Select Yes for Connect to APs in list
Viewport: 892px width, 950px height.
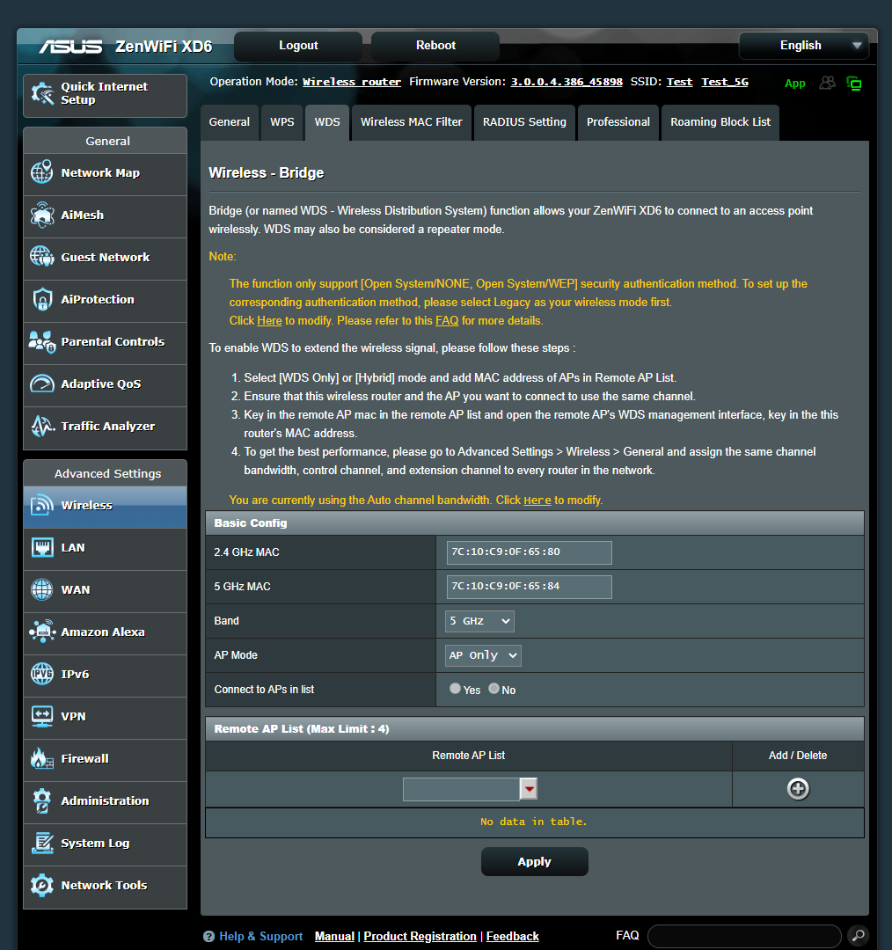point(455,688)
